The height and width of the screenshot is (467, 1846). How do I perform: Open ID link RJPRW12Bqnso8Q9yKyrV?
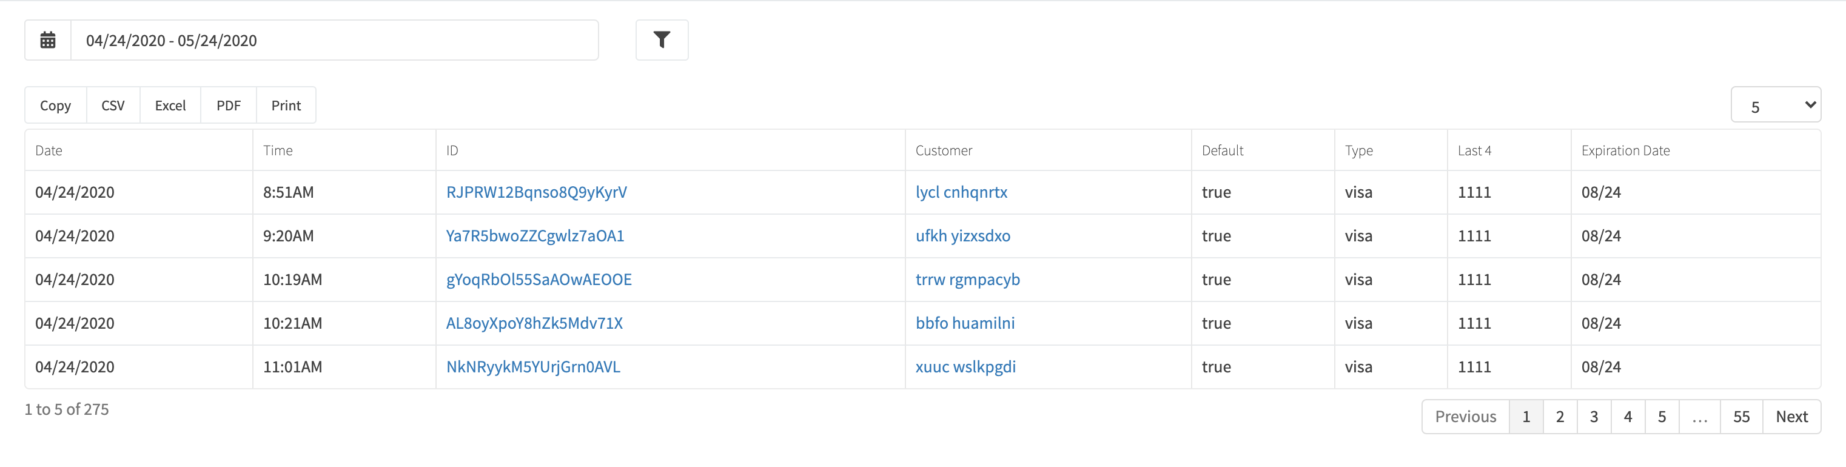point(536,192)
